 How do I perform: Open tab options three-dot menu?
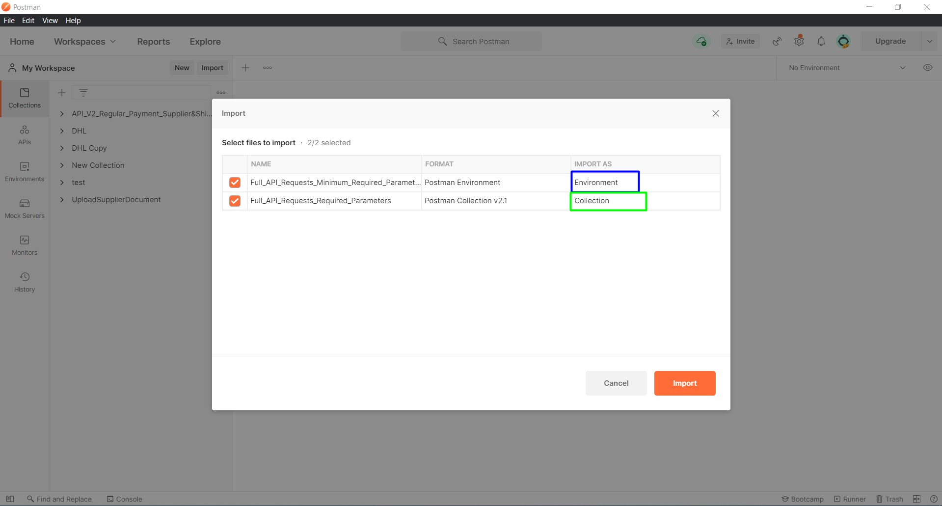pos(268,68)
